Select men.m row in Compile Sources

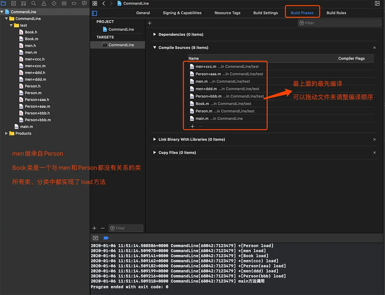[x=281, y=81]
